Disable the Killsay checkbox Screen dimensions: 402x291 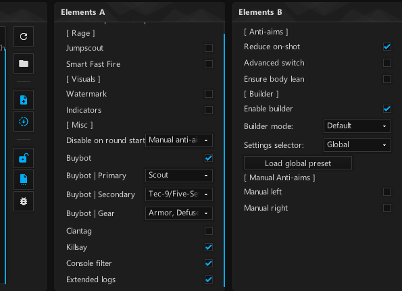(209, 247)
